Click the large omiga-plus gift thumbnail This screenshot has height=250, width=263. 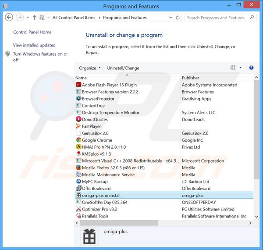coord(89,236)
